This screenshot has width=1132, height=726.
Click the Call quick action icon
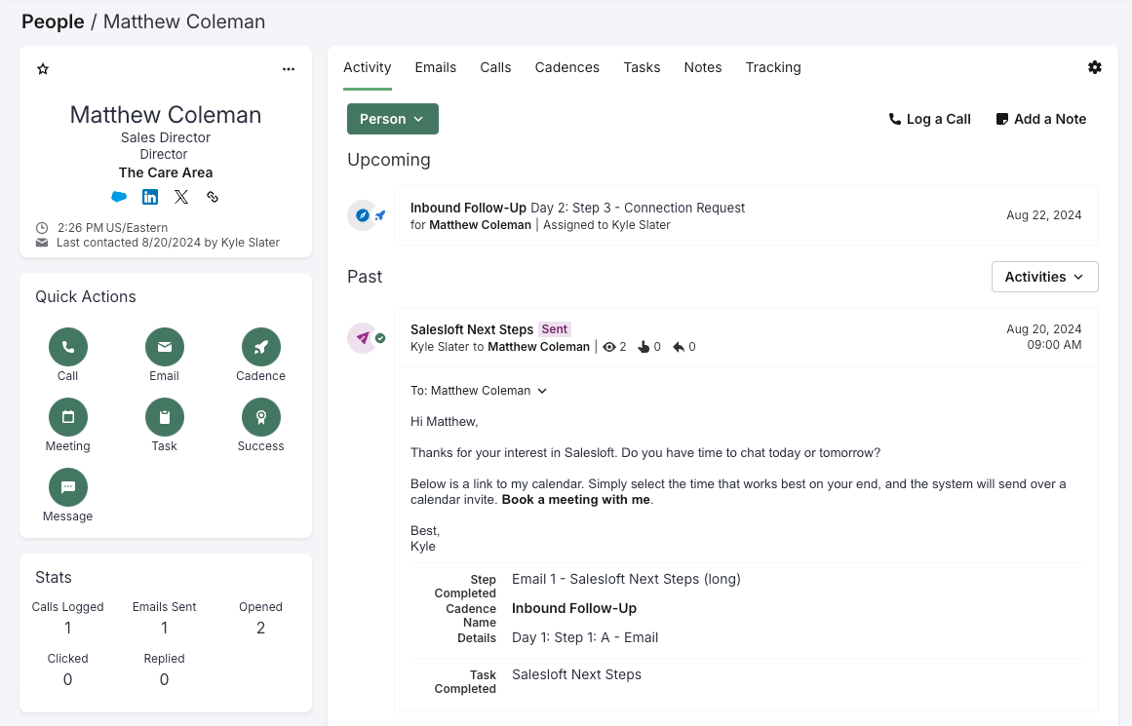click(68, 347)
